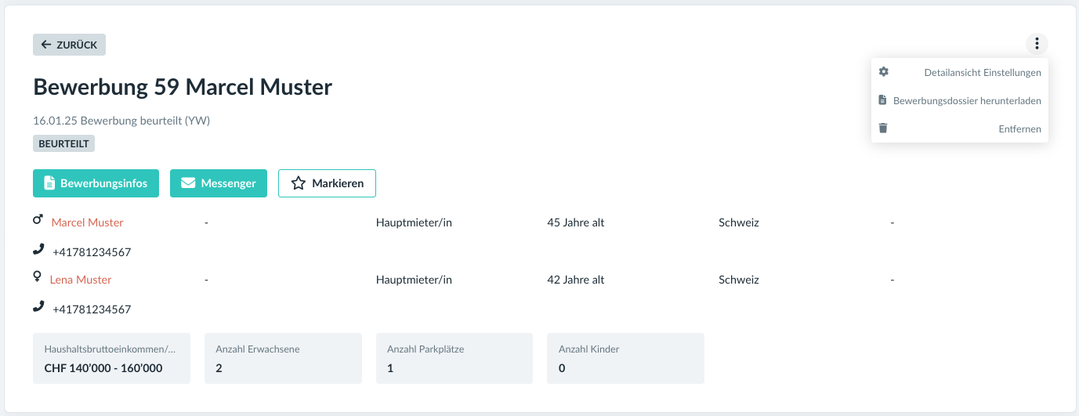Open the Messenger
The height and width of the screenshot is (416, 1079).
click(219, 183)
